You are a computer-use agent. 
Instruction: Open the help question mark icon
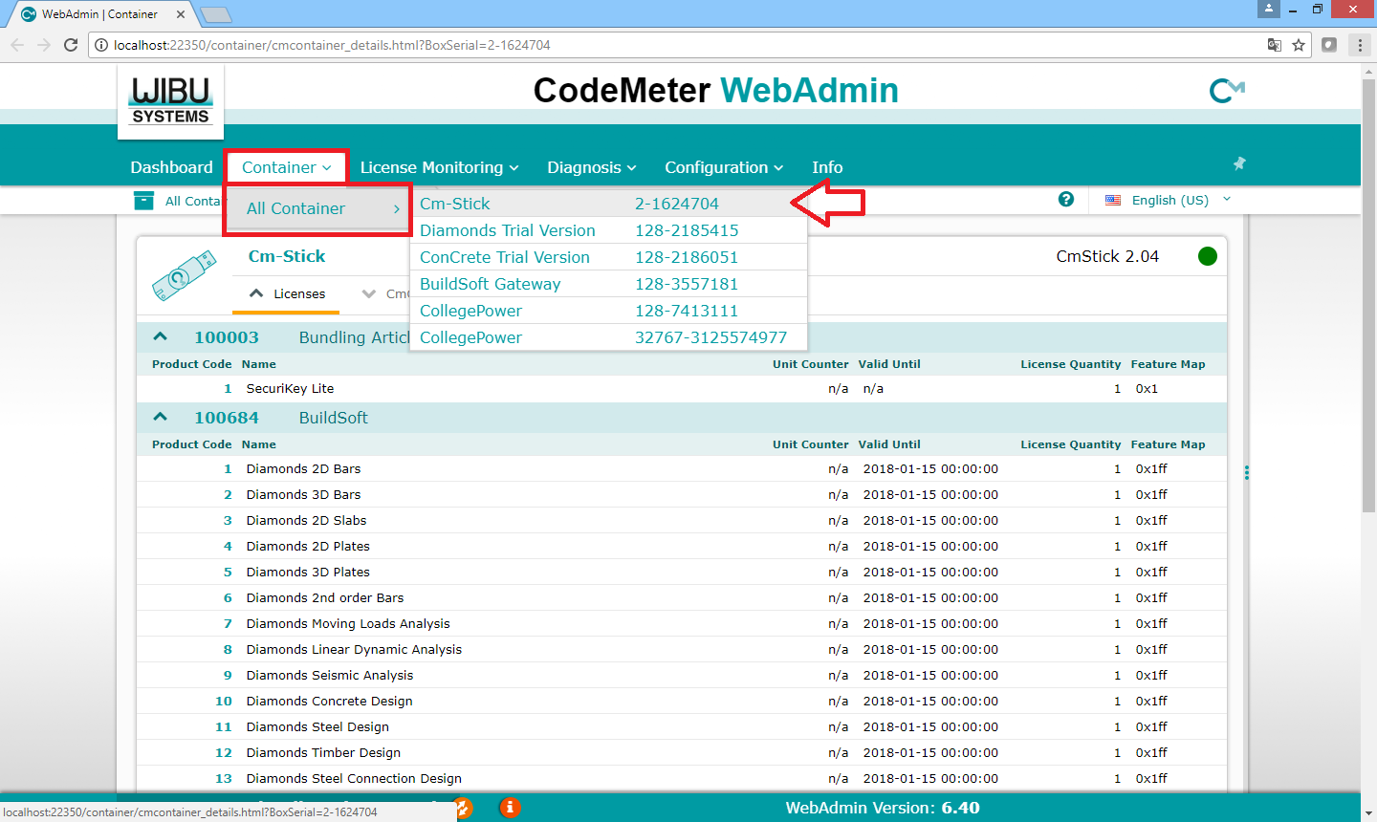(x=1066, y=199)
